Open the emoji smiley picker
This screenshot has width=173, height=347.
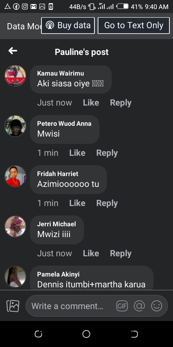coord(157,306)
